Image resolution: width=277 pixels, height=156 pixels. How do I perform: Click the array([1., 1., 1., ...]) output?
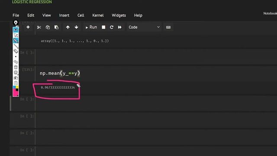click(x=75, y=41)
